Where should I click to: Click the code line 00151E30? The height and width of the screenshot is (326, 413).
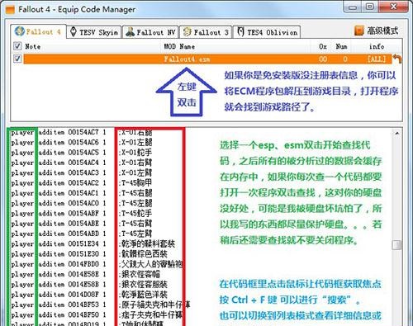pyautogui.click(x=89, y=254)
